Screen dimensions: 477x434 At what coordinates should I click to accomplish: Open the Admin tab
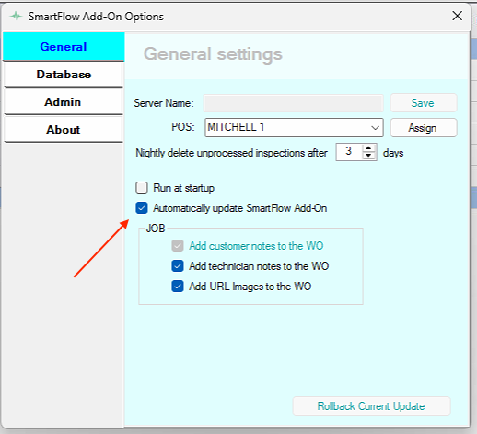pos(64,102)
